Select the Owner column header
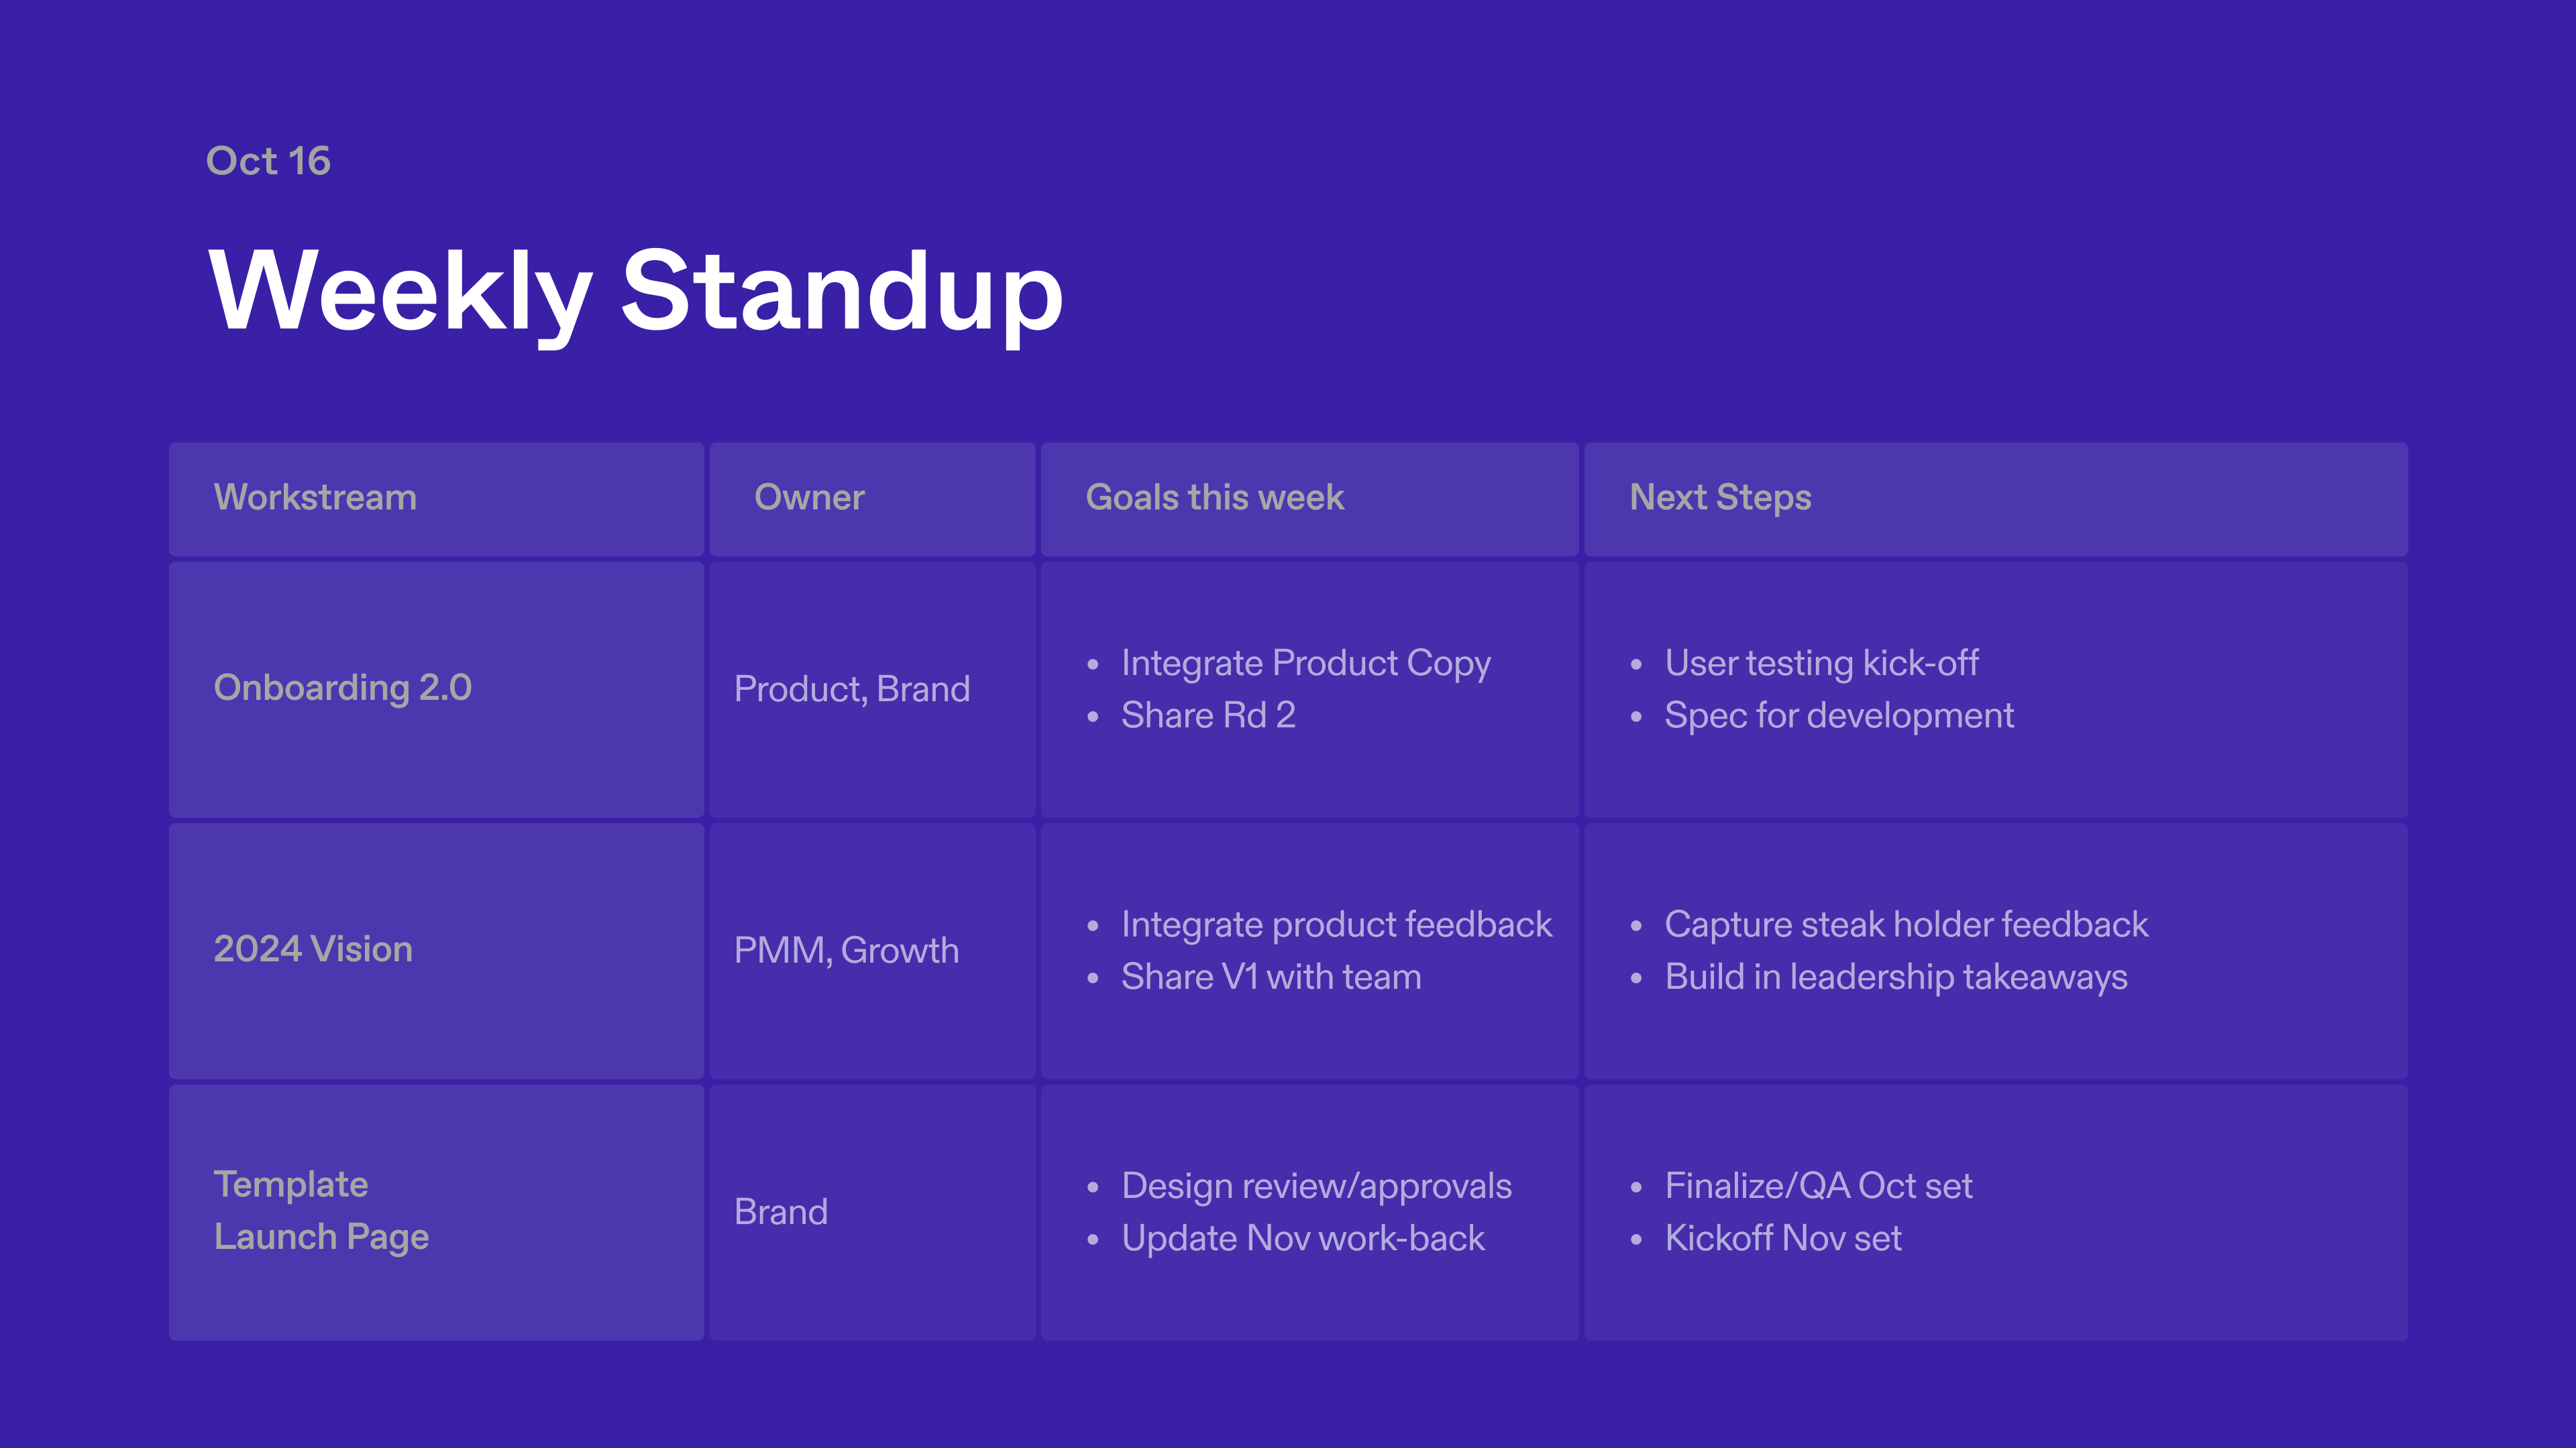The width and height of the screenshot is (2576, 1448). click(x=809, y=497)
